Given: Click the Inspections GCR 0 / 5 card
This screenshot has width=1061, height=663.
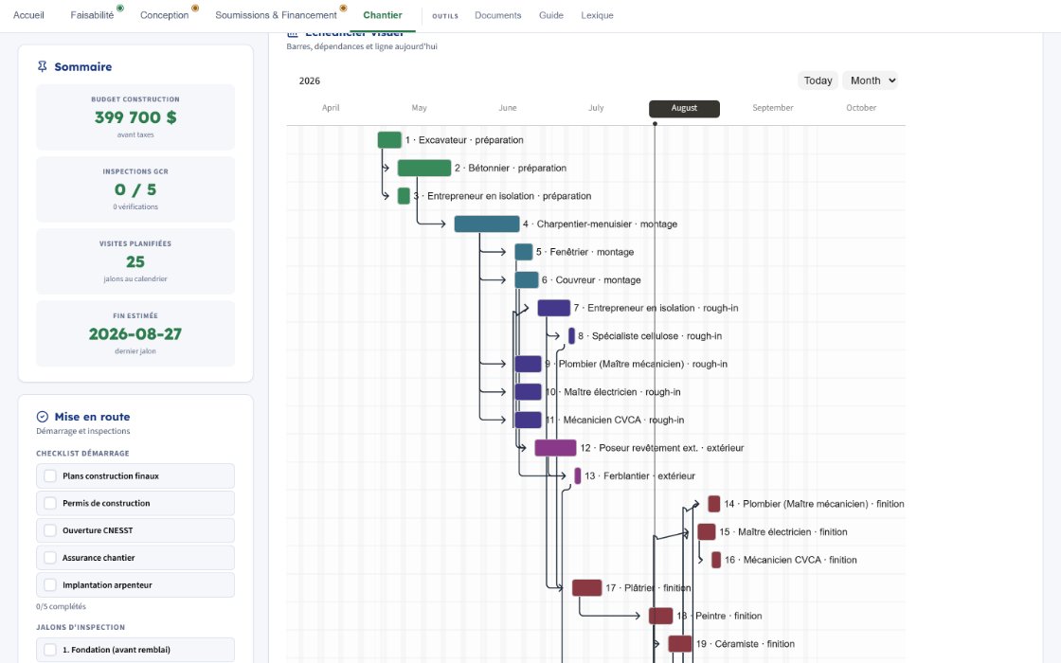Looking at the screenshot, I should (x=135, y=189).
